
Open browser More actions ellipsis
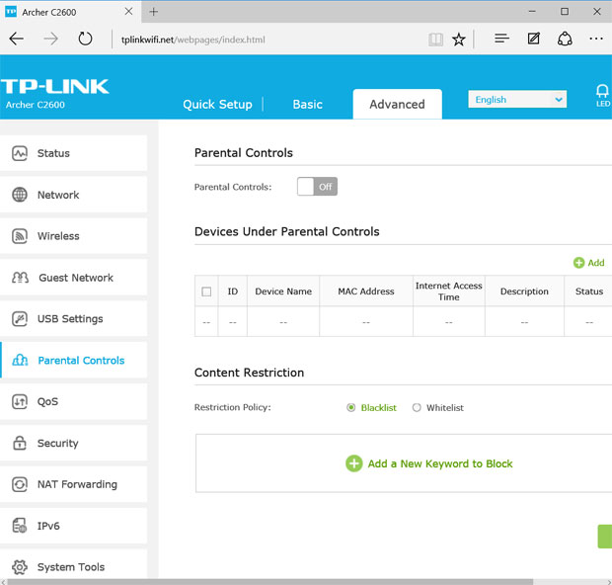[596, 39]
